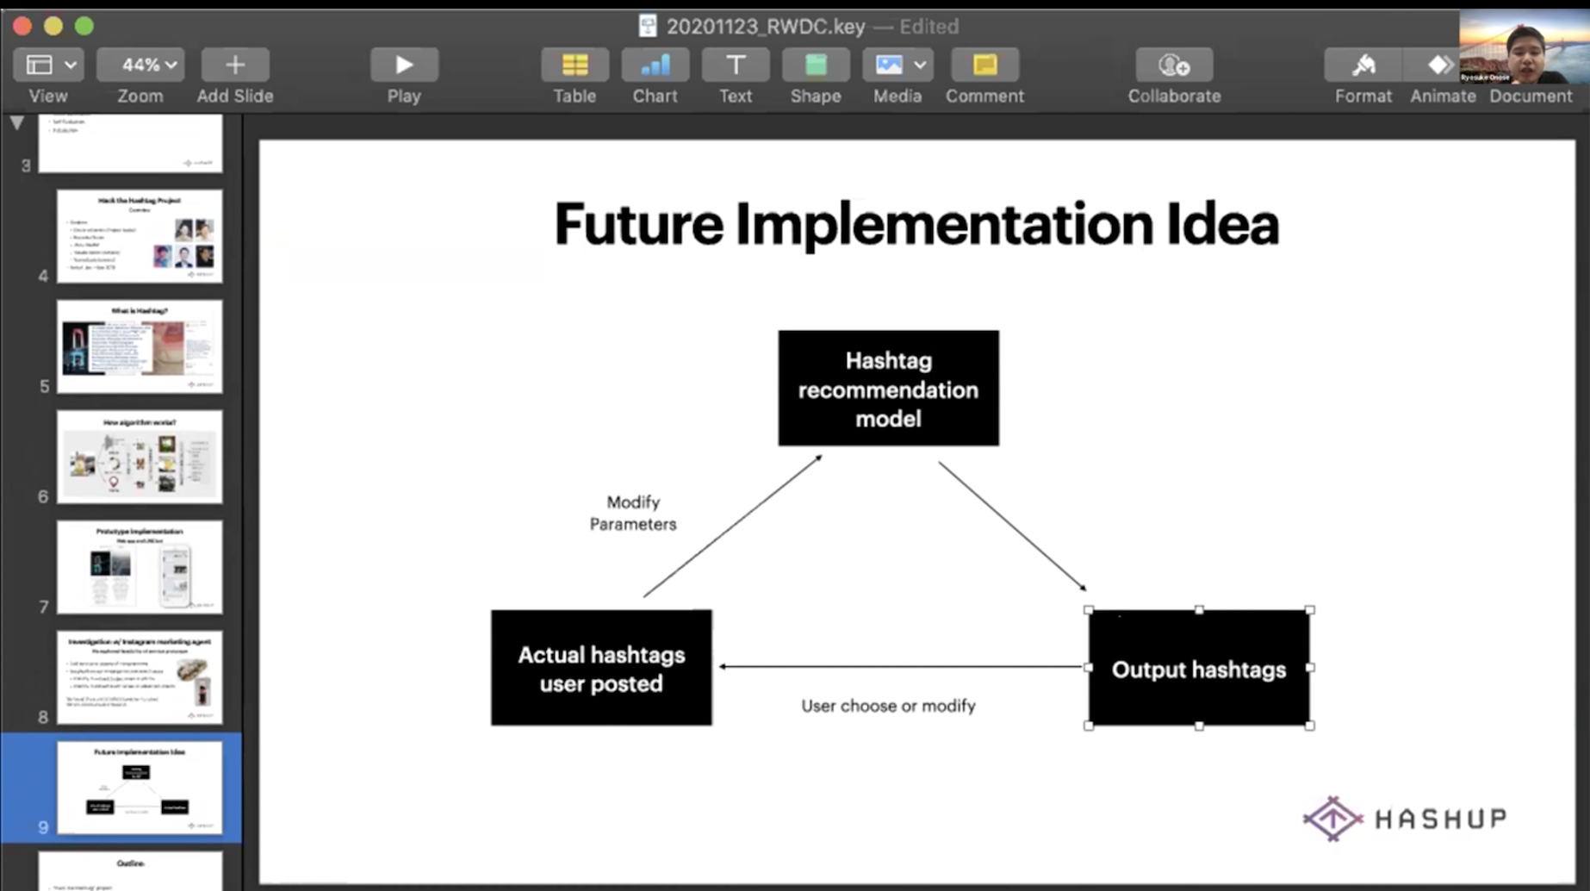
Task: Select the 'Hashtag recommendation model' box
Action: pos(888,389)
